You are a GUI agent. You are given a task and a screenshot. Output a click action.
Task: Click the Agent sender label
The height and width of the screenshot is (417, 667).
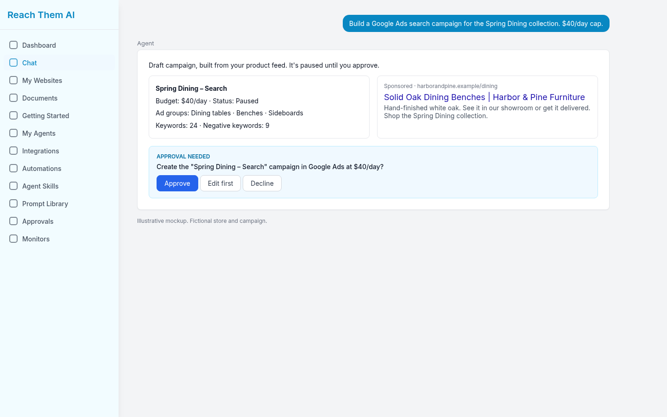point(145,43)
